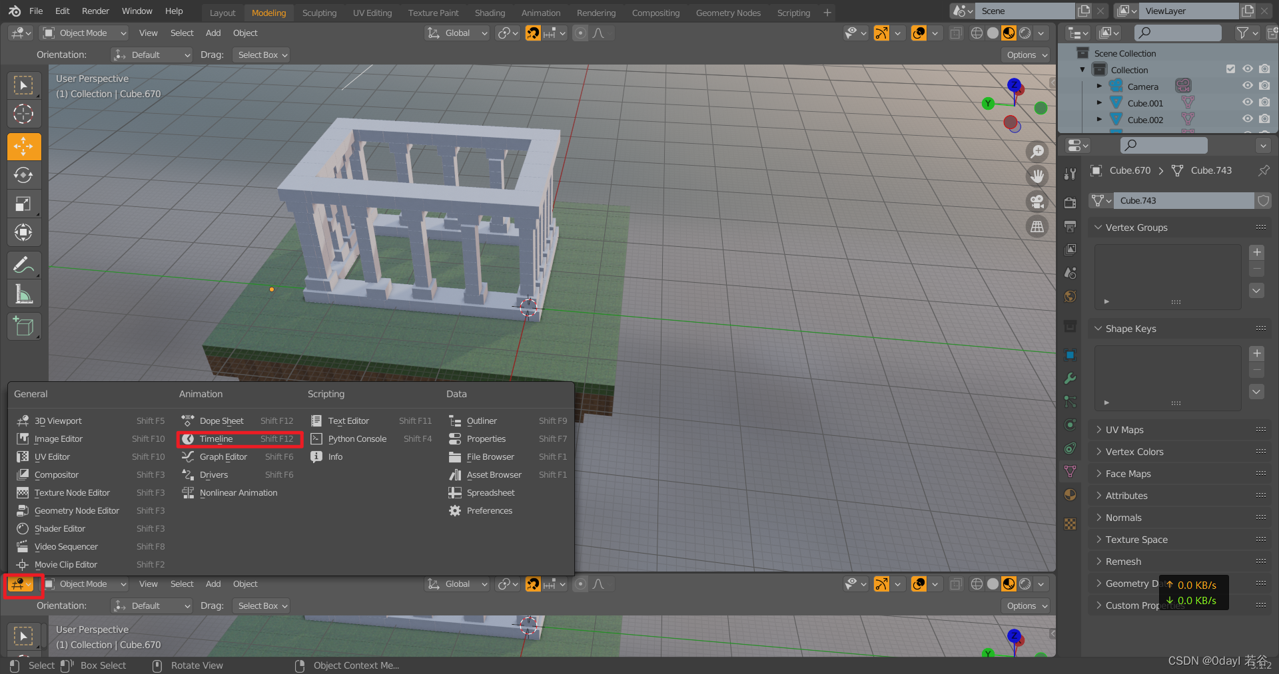Viewport: 1279px width, 674px height.
Task: Select the Measure tool
Action: [23, 293]
